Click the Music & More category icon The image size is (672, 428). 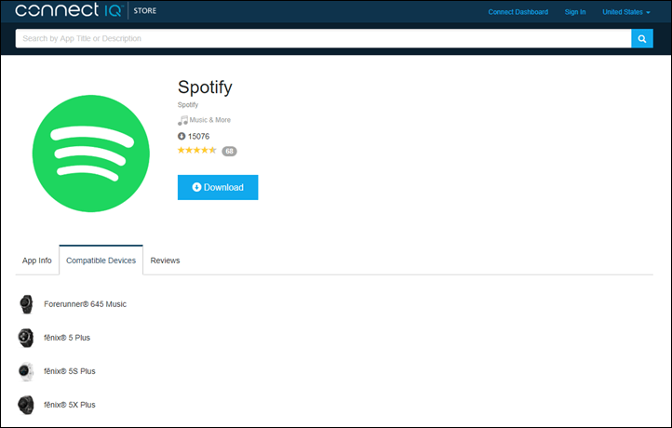(x=182, y=120)
